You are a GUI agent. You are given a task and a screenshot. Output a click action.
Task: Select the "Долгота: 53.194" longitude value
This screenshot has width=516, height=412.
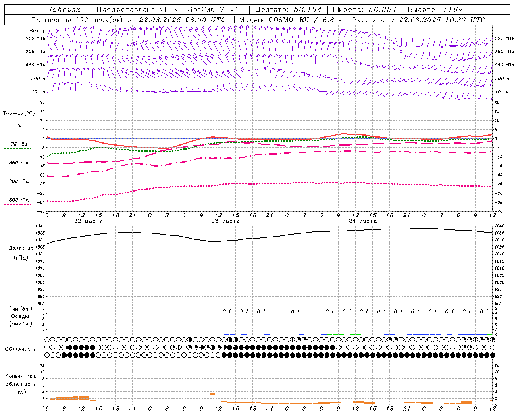(289, 10)
